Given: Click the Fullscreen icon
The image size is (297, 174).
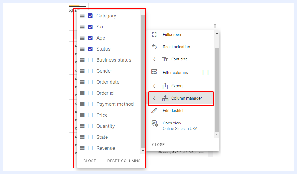Looking at the screenshot, I should pos(154,35).
